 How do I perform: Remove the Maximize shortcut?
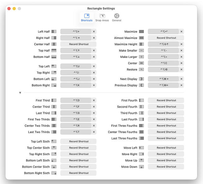coord(181,32)
